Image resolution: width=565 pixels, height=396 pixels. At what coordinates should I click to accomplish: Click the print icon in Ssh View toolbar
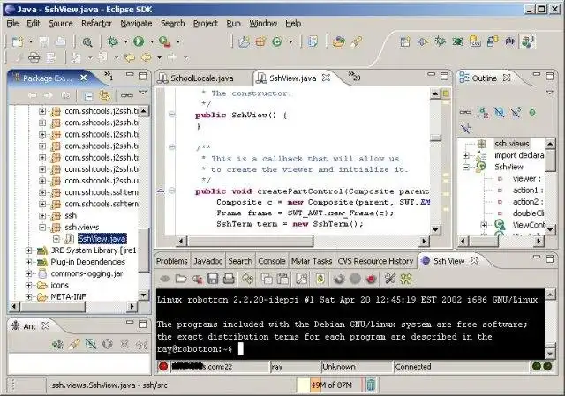(230, 279)
